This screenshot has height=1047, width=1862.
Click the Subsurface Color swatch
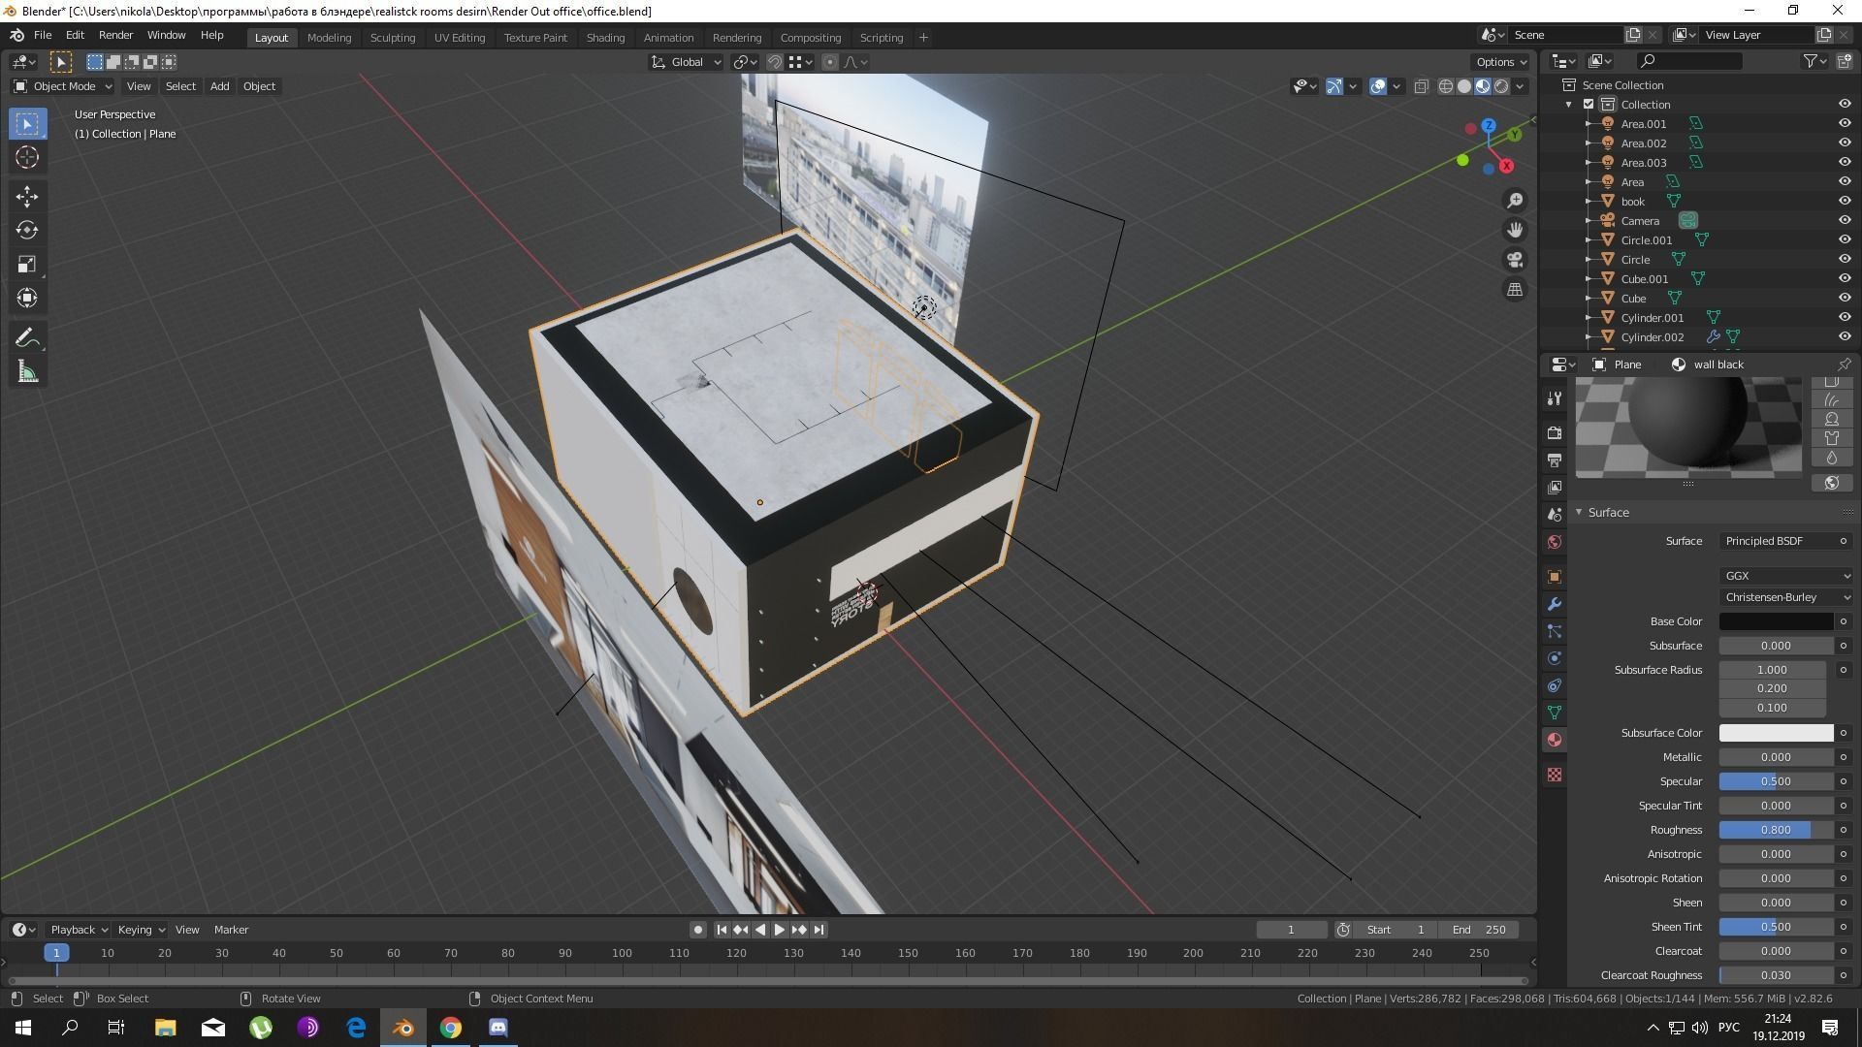(1777, 733)
